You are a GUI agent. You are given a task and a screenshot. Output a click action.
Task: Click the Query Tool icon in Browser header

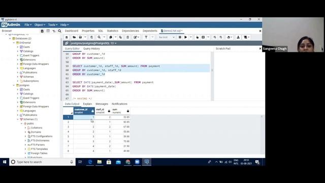click(x=42, y=31)
